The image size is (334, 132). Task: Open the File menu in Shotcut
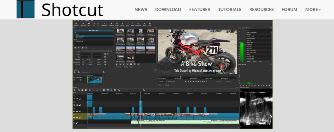[x=75, y=21]
